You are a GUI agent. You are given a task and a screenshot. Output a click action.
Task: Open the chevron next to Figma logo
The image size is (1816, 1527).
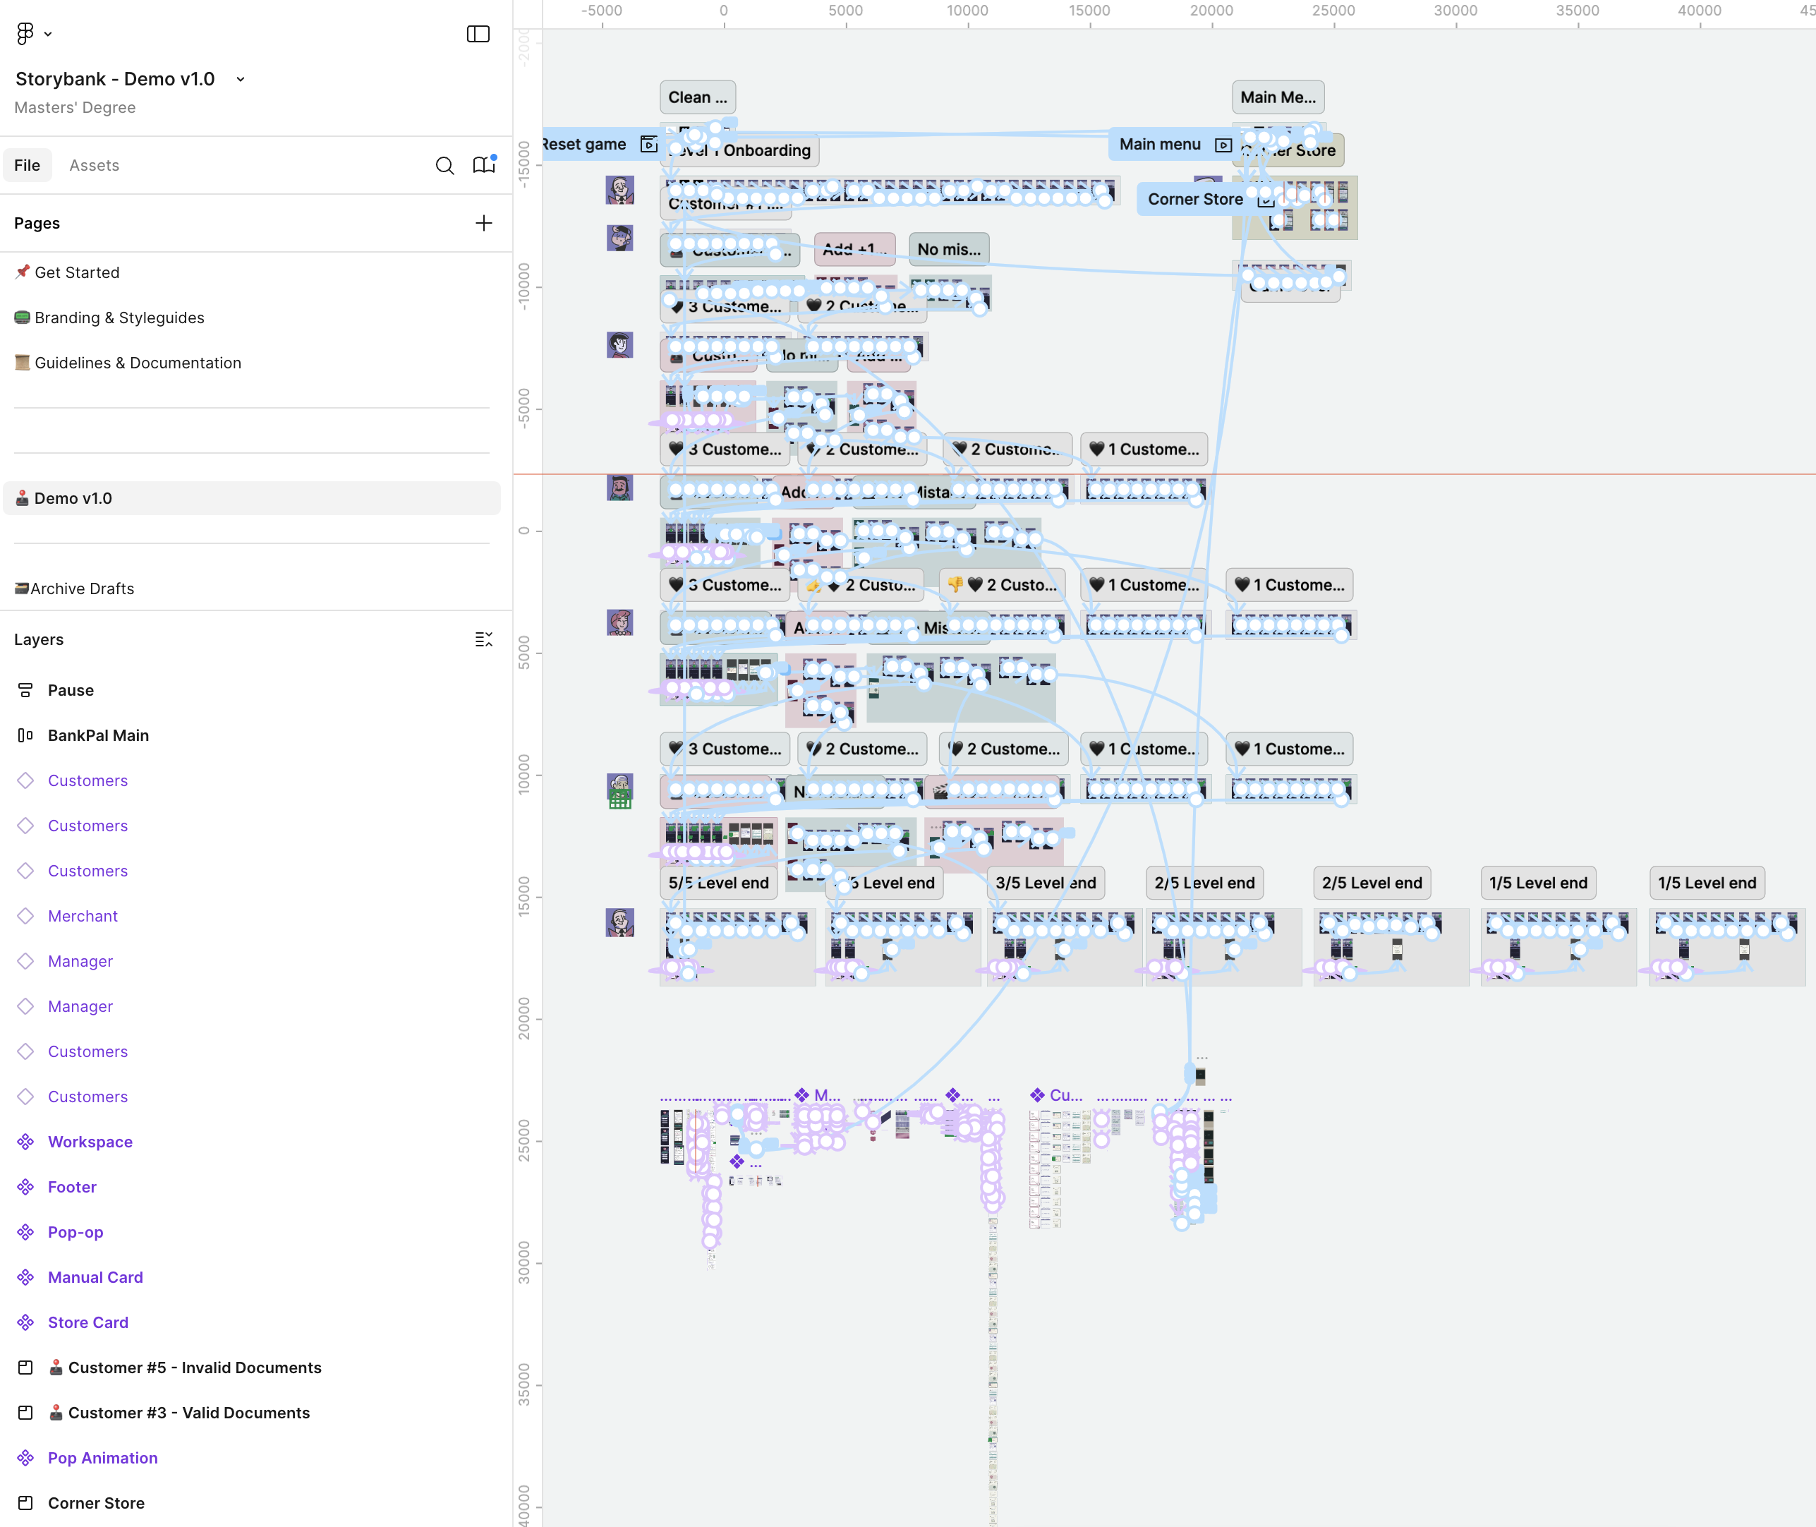point(49,34)
